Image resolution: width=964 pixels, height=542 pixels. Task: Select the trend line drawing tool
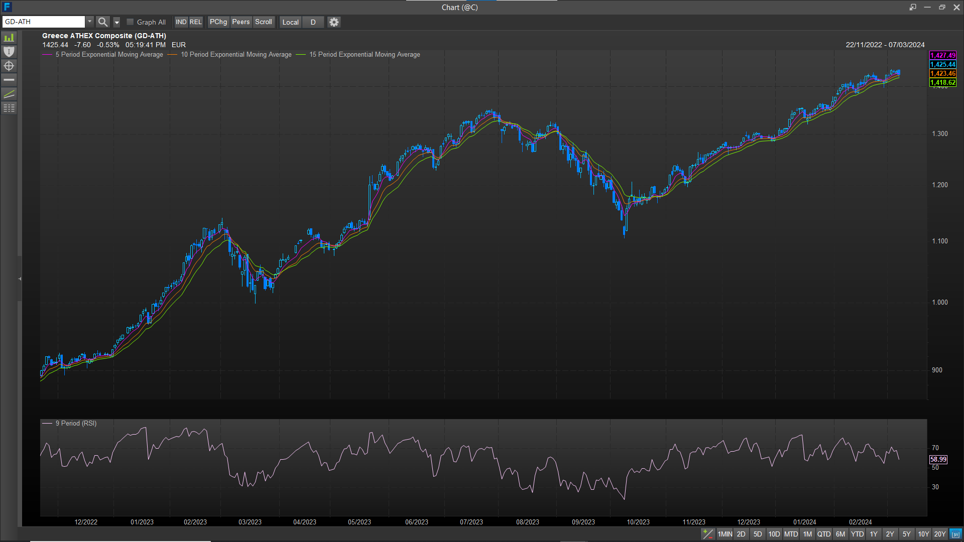pyautogui.click(x=9, y=94)
